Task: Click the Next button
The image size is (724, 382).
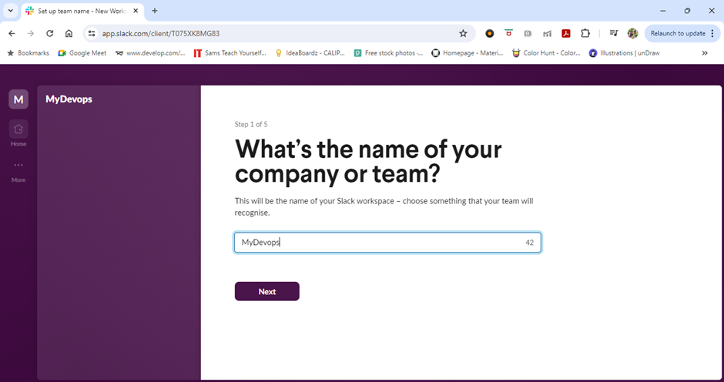Action: click(x=267, y=291)
